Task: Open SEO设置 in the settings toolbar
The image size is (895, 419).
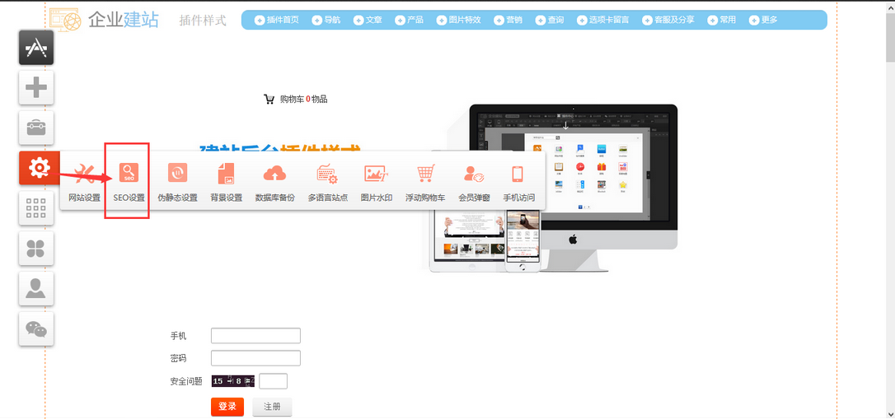Action: (x=129, y=174)
